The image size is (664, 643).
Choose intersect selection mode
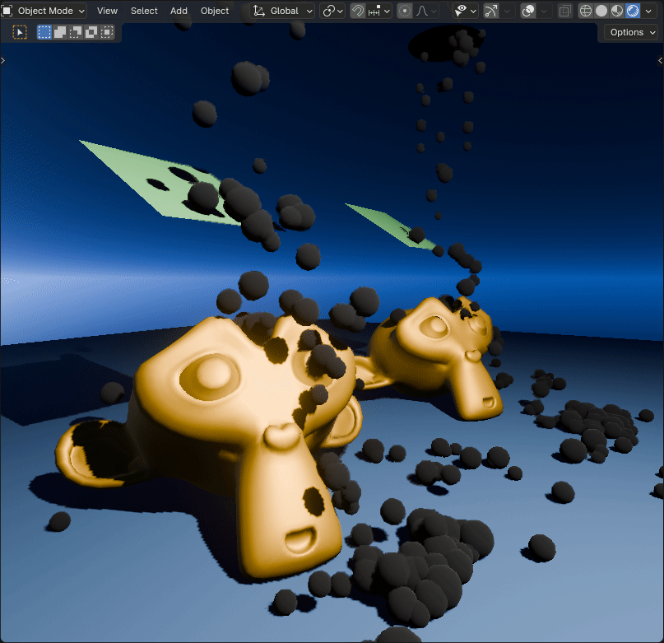107,32
